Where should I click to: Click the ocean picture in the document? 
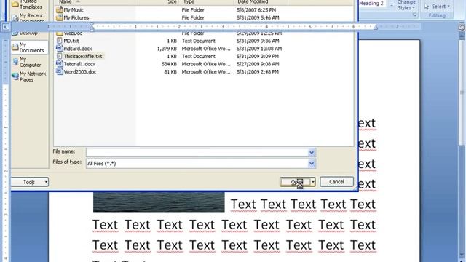(x=159, y=202)
